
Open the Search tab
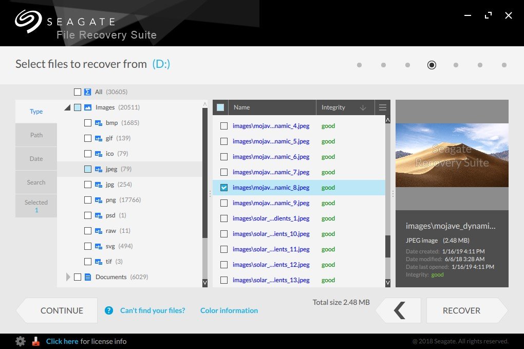(36, 182)
